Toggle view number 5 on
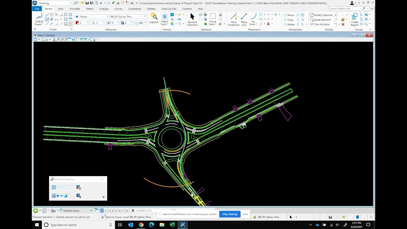The height and width of the screenshot is (229, 407). pos(116,211)
